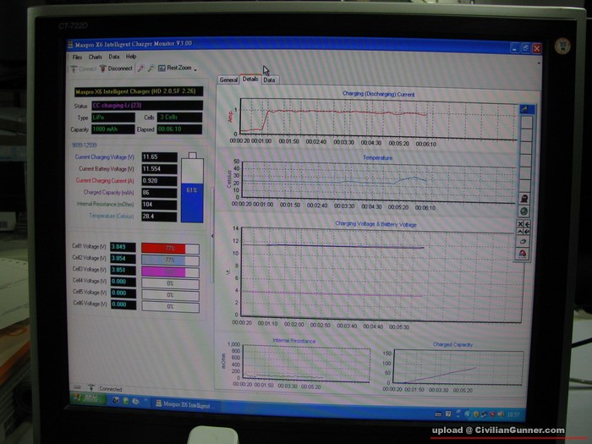Open the Charts menu
Image resolution: width=592 pixels, height=444 pixels.
coord(95,57)
